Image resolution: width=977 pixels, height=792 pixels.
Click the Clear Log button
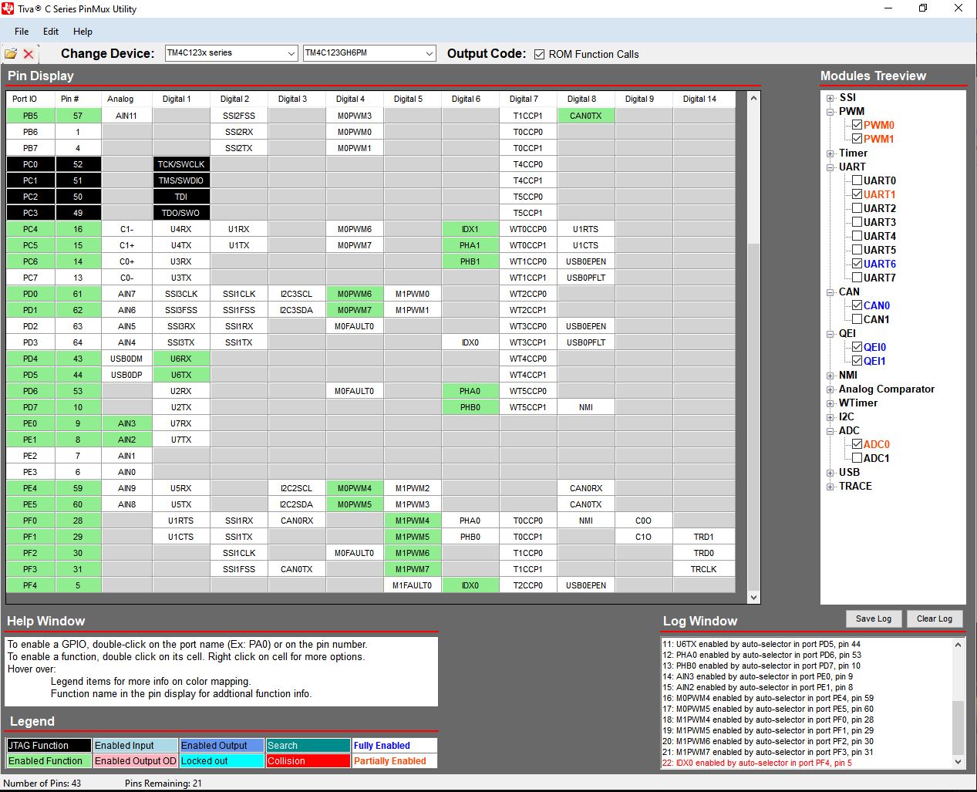935,618
